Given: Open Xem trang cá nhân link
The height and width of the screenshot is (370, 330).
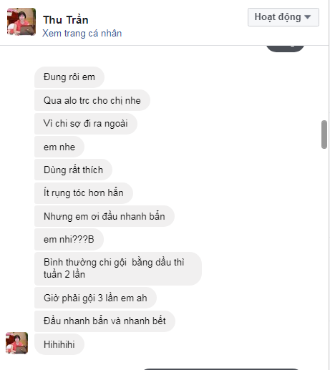Looking at the screenshot, I should click(82, 33).
